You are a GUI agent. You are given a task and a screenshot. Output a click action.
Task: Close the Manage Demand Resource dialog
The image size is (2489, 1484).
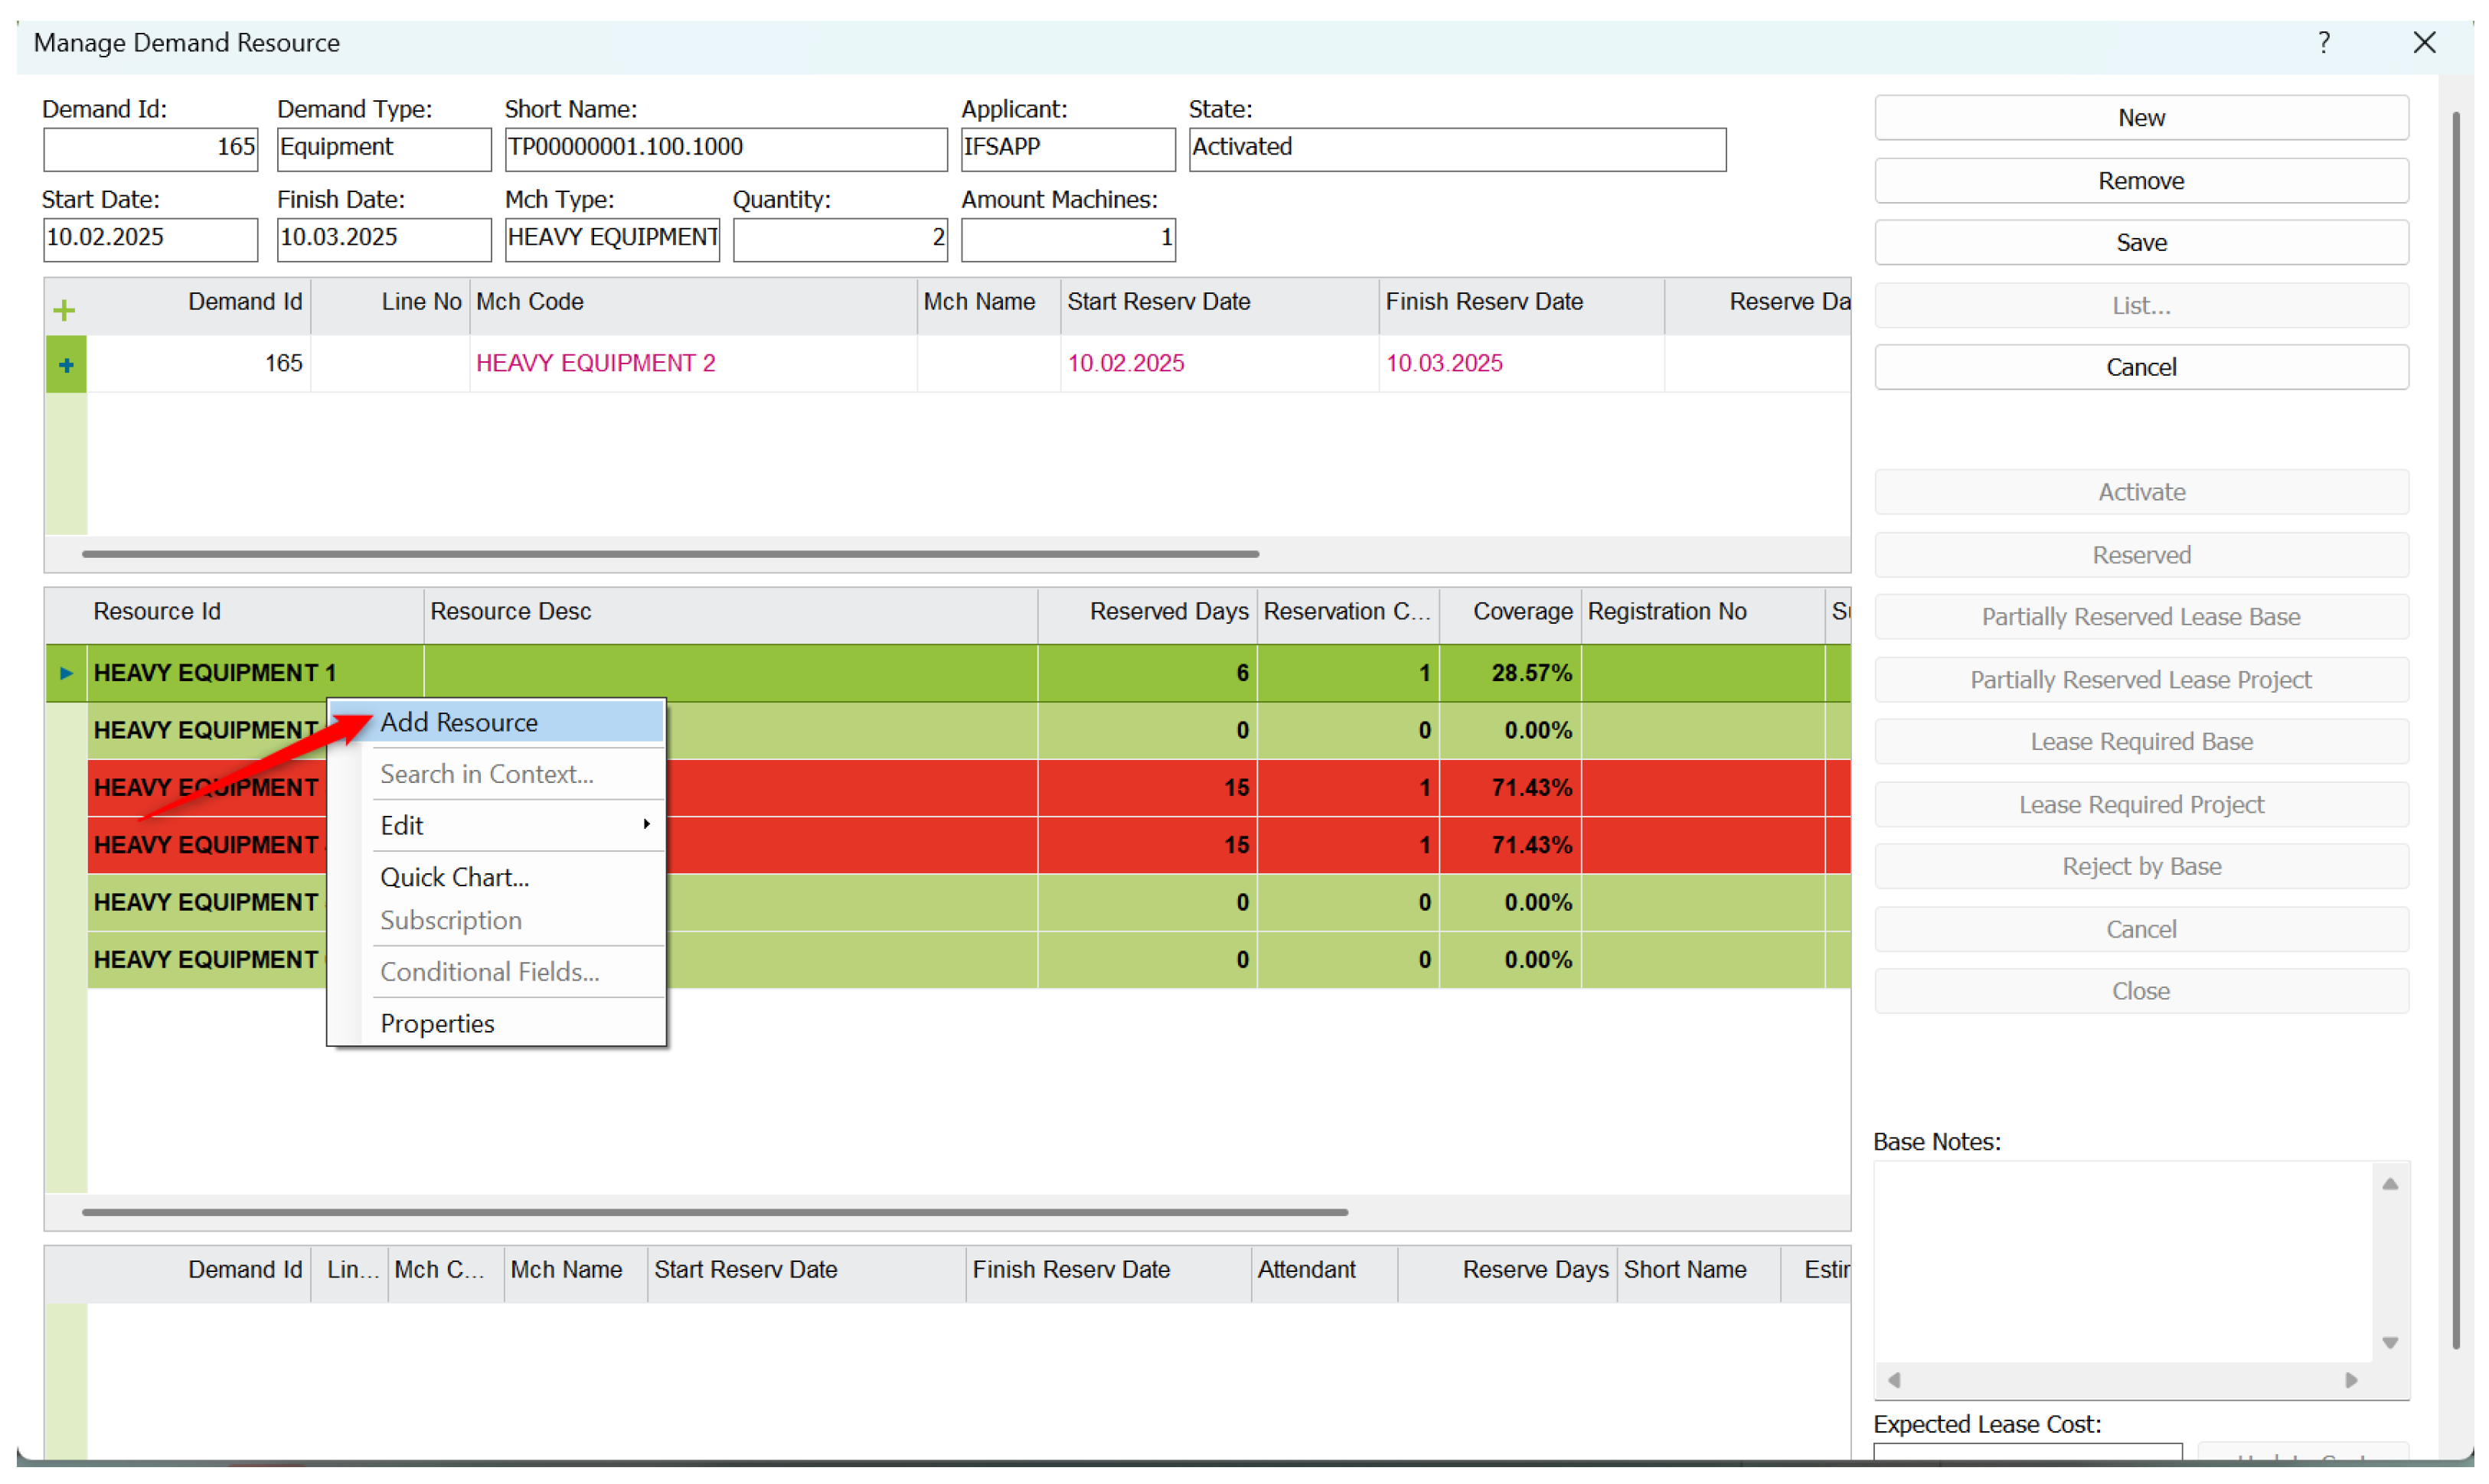point(2424,43)
